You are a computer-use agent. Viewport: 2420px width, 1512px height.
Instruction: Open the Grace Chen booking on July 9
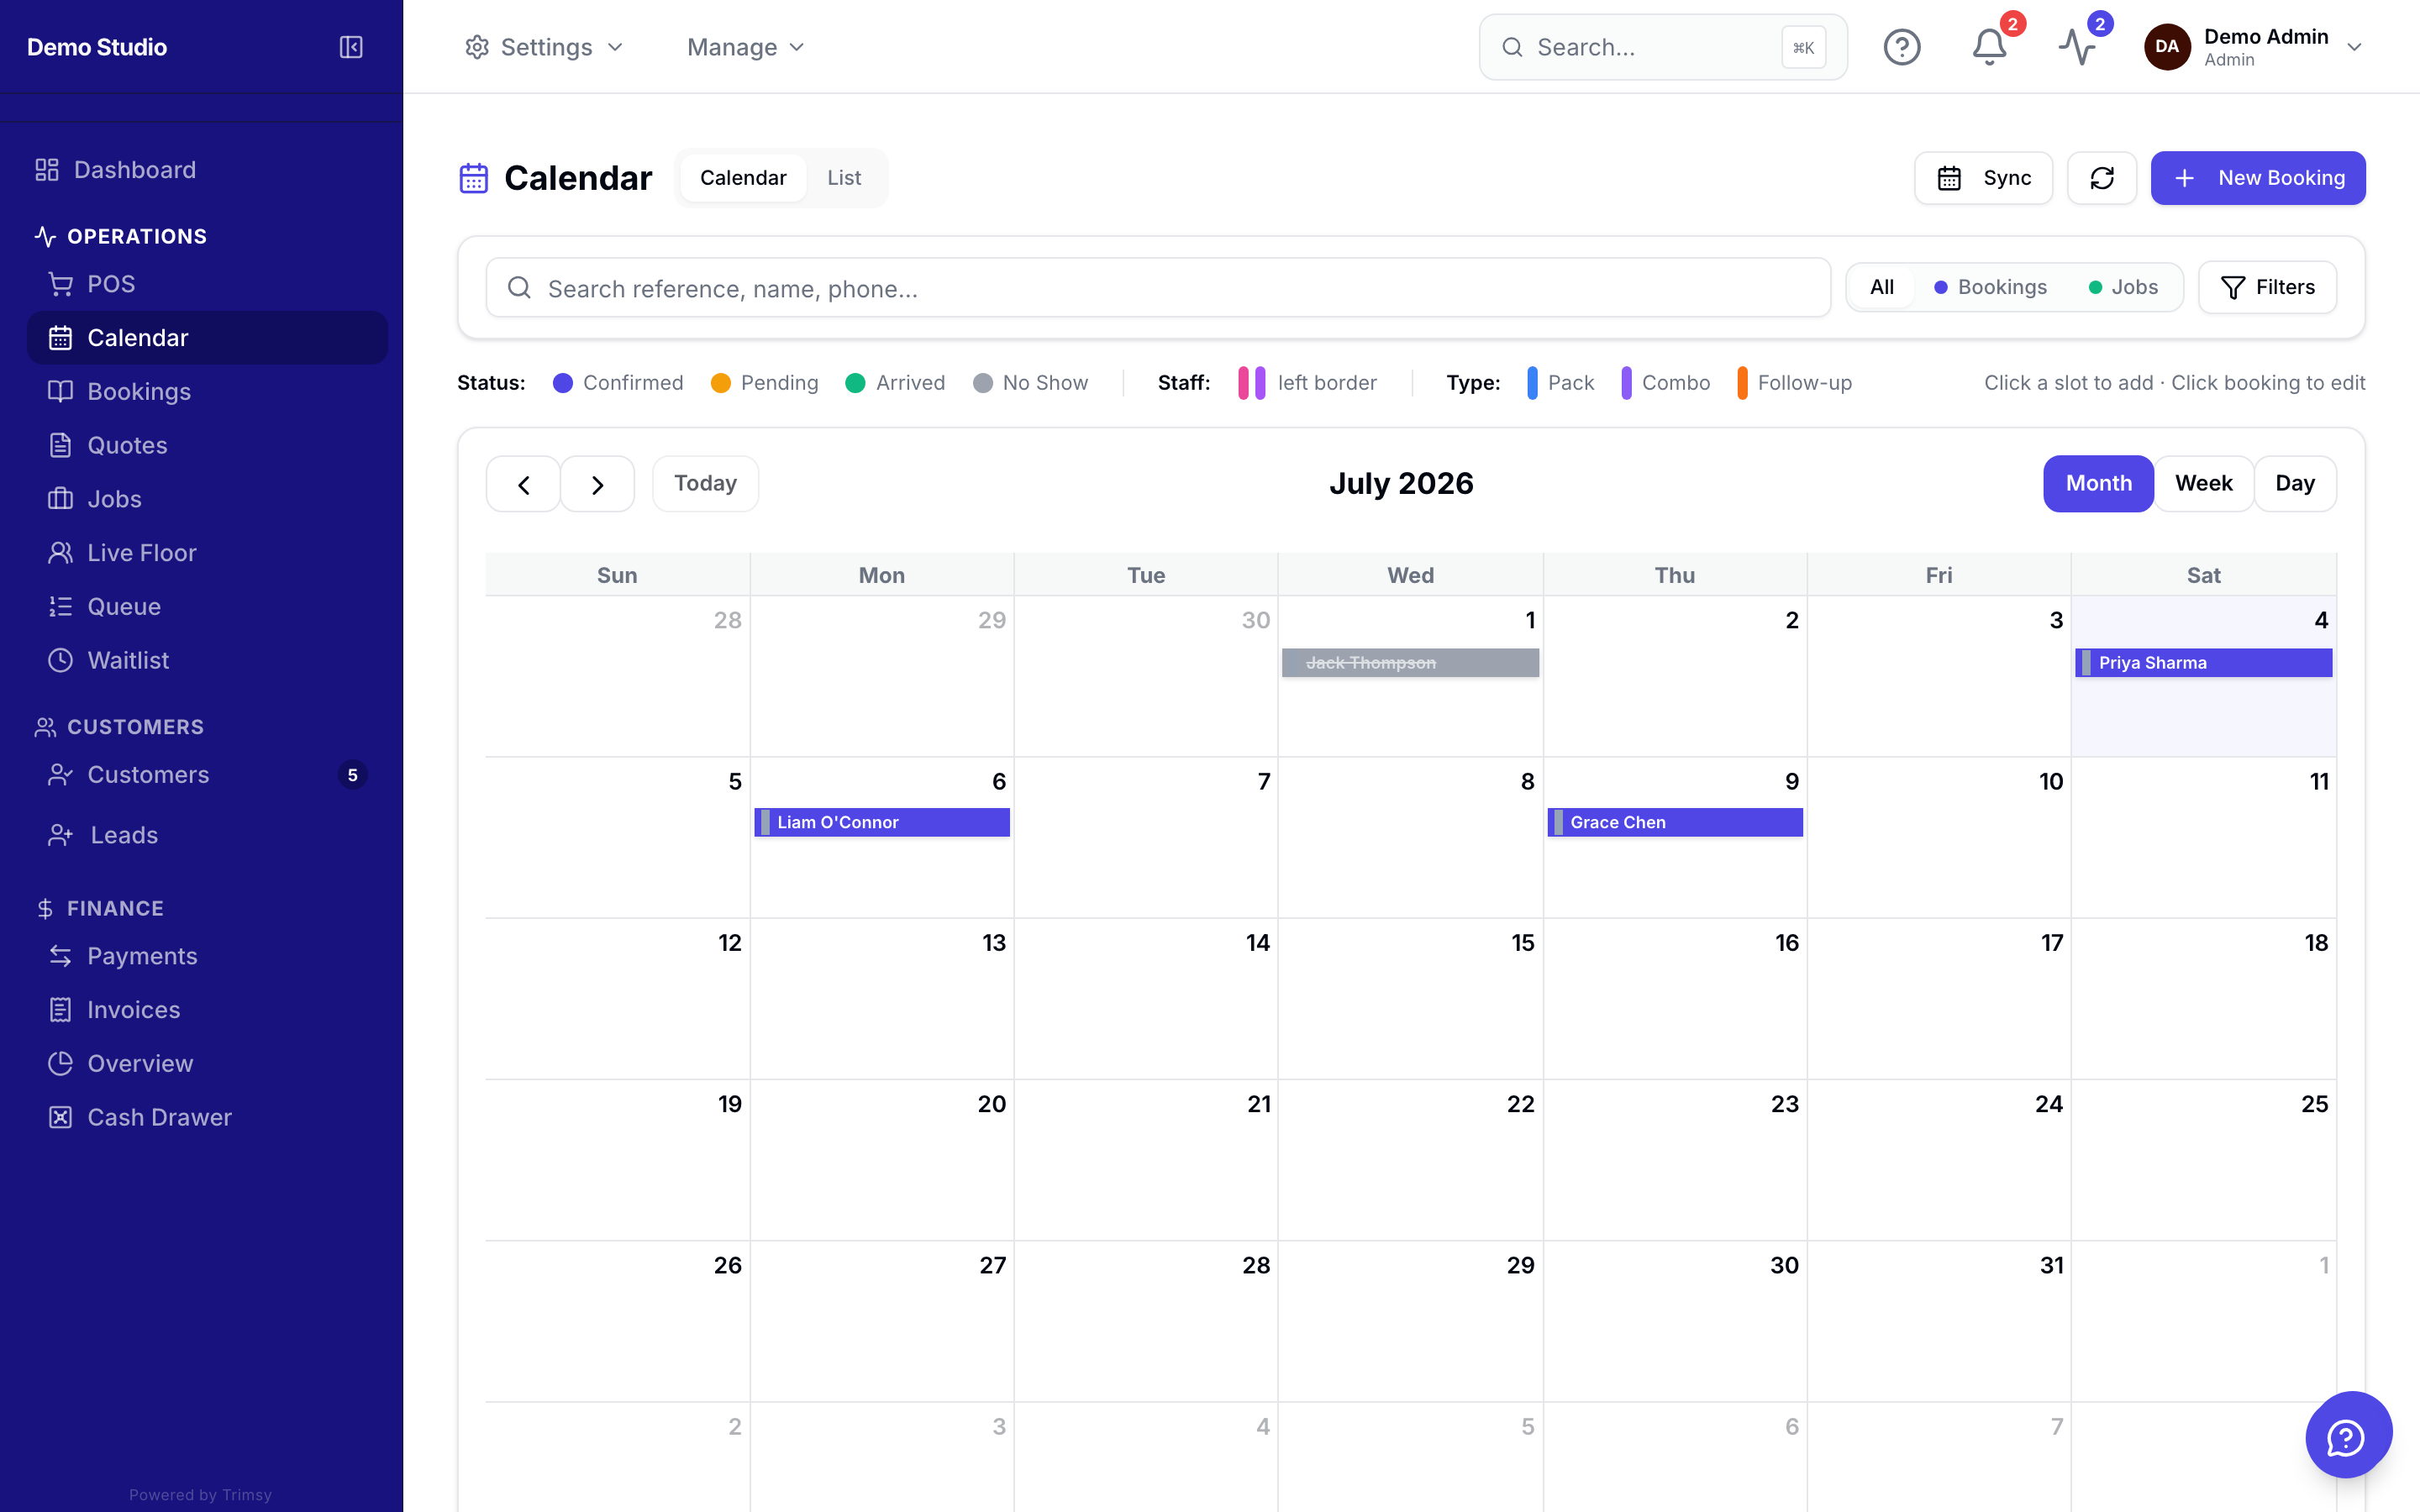pos(1675,822)
